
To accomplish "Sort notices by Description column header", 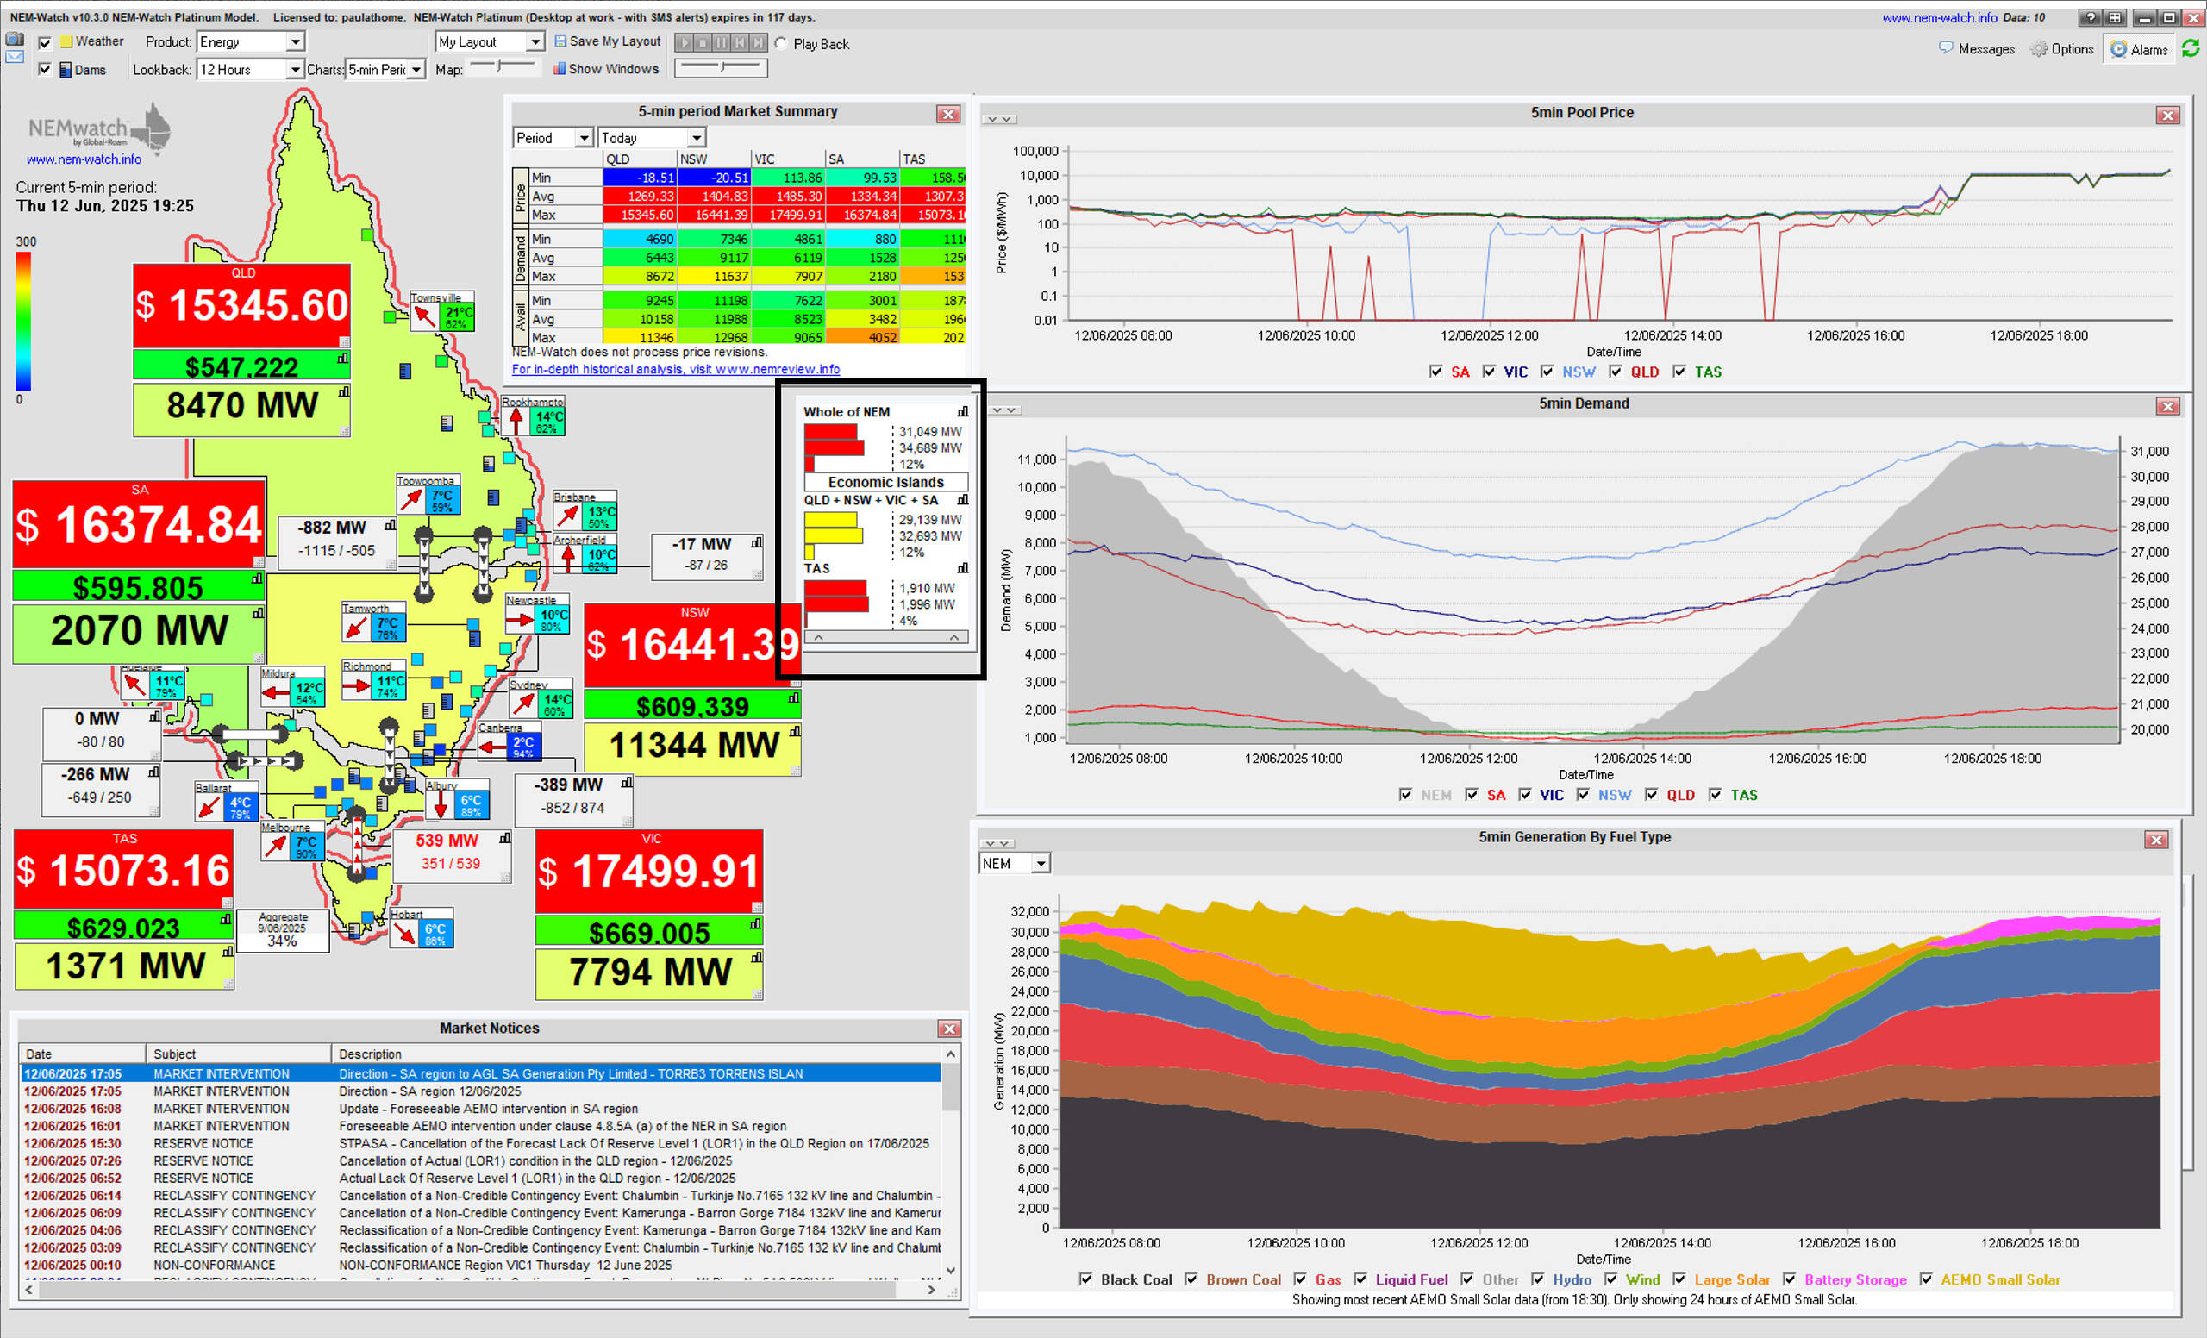I will [x=636, y=1054].
